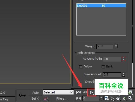Jump to start of animation
135x102 pixels.
(78, 92)
